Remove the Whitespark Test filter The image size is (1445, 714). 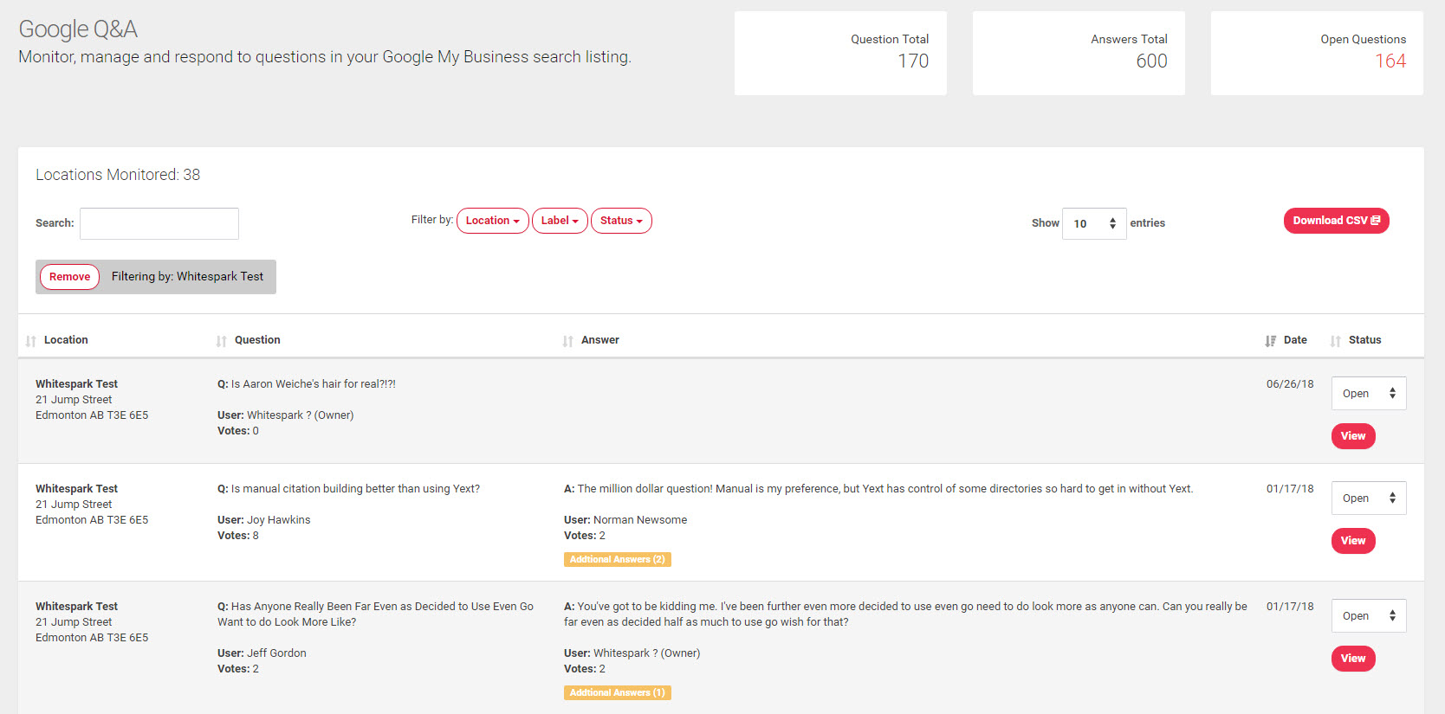(x=69, y=277)
